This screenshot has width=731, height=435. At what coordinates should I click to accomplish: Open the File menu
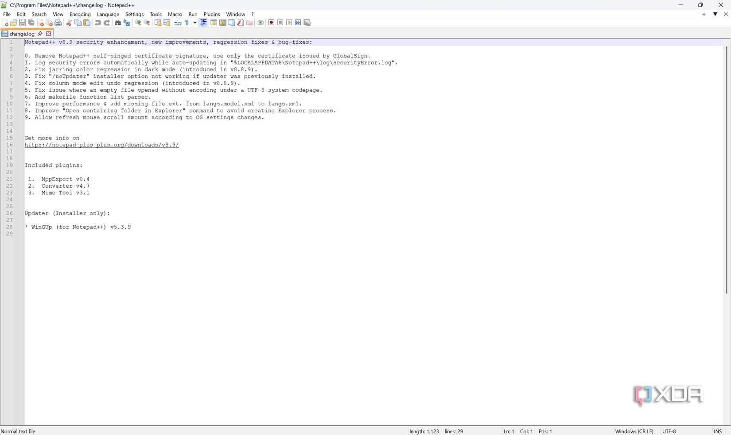(x=7, y=14)
